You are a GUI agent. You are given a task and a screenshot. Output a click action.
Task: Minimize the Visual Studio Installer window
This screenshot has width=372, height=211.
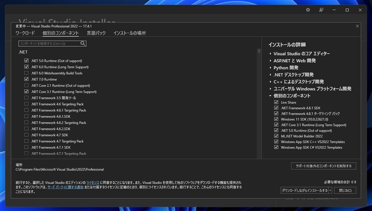334,10
